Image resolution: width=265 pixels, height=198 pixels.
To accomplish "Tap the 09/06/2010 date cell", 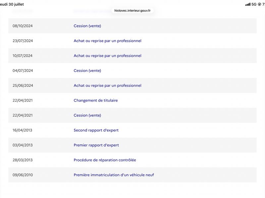I will [x=23, y=175].
